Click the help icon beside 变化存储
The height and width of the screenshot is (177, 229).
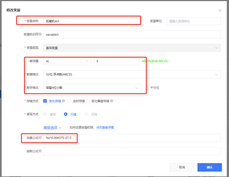pos(63,101)
